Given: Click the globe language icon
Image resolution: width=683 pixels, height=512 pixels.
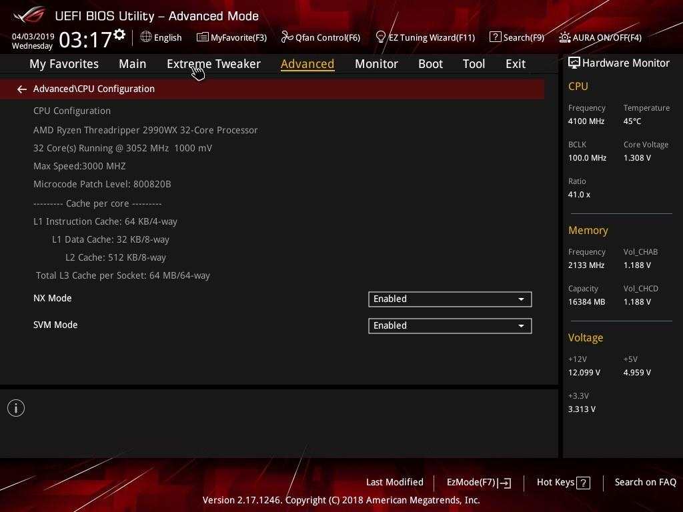Looking at the screenshot, I should 146,37.
